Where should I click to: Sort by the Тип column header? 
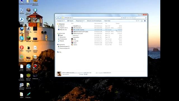[x=106, y=23]
